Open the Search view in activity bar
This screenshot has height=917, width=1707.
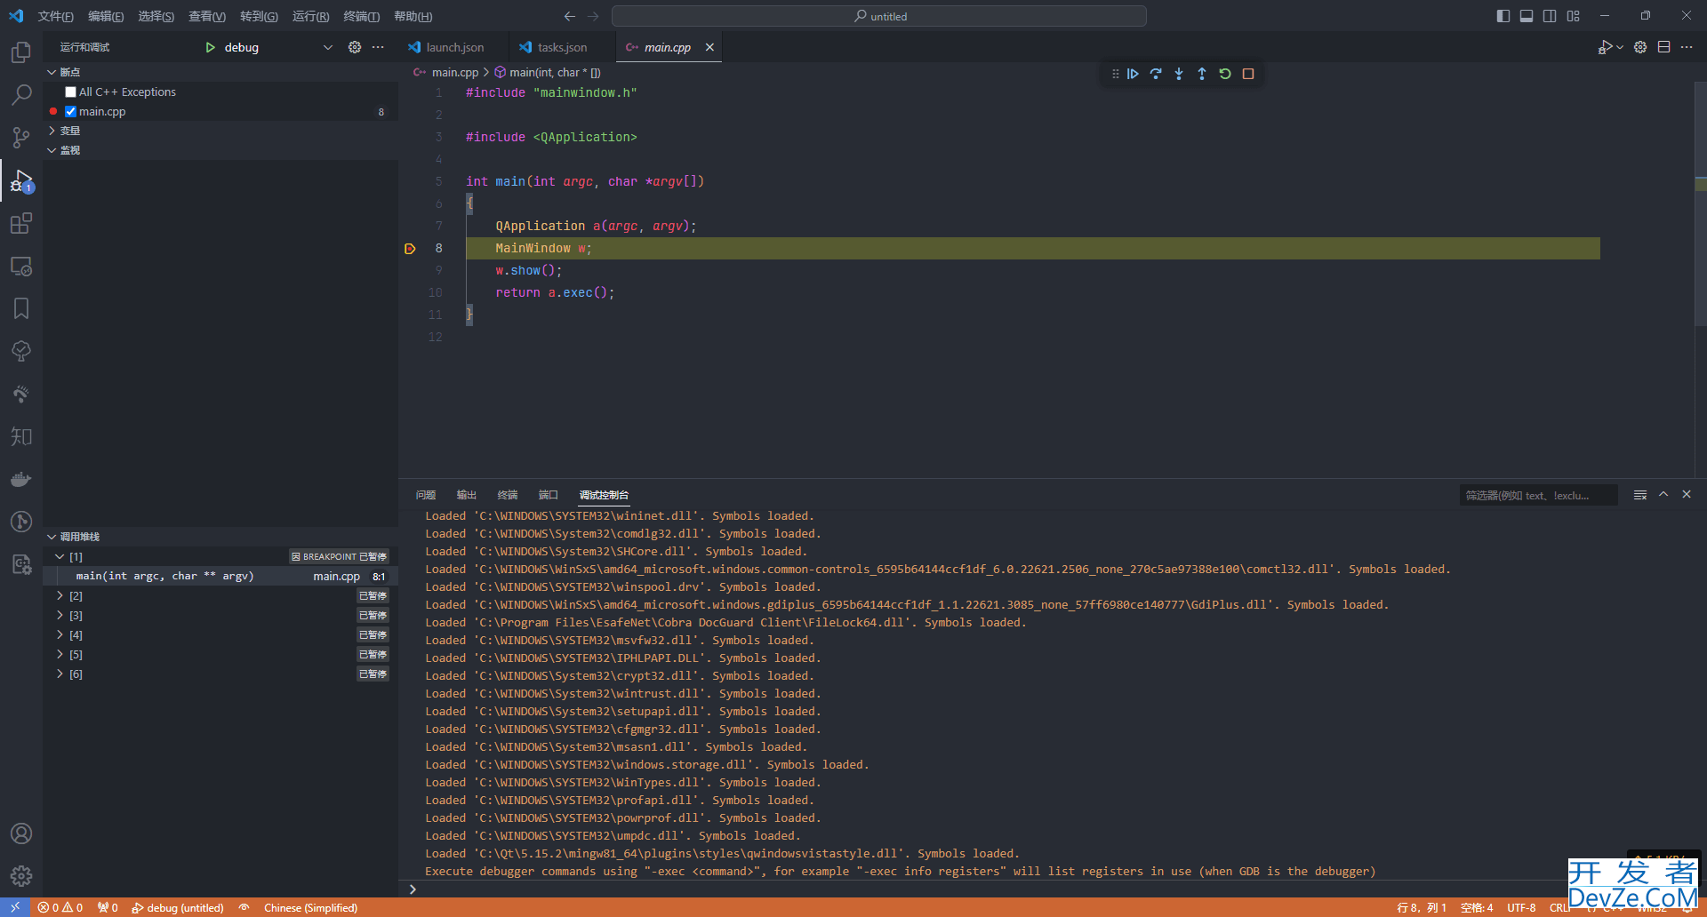[x=21, y=94]
